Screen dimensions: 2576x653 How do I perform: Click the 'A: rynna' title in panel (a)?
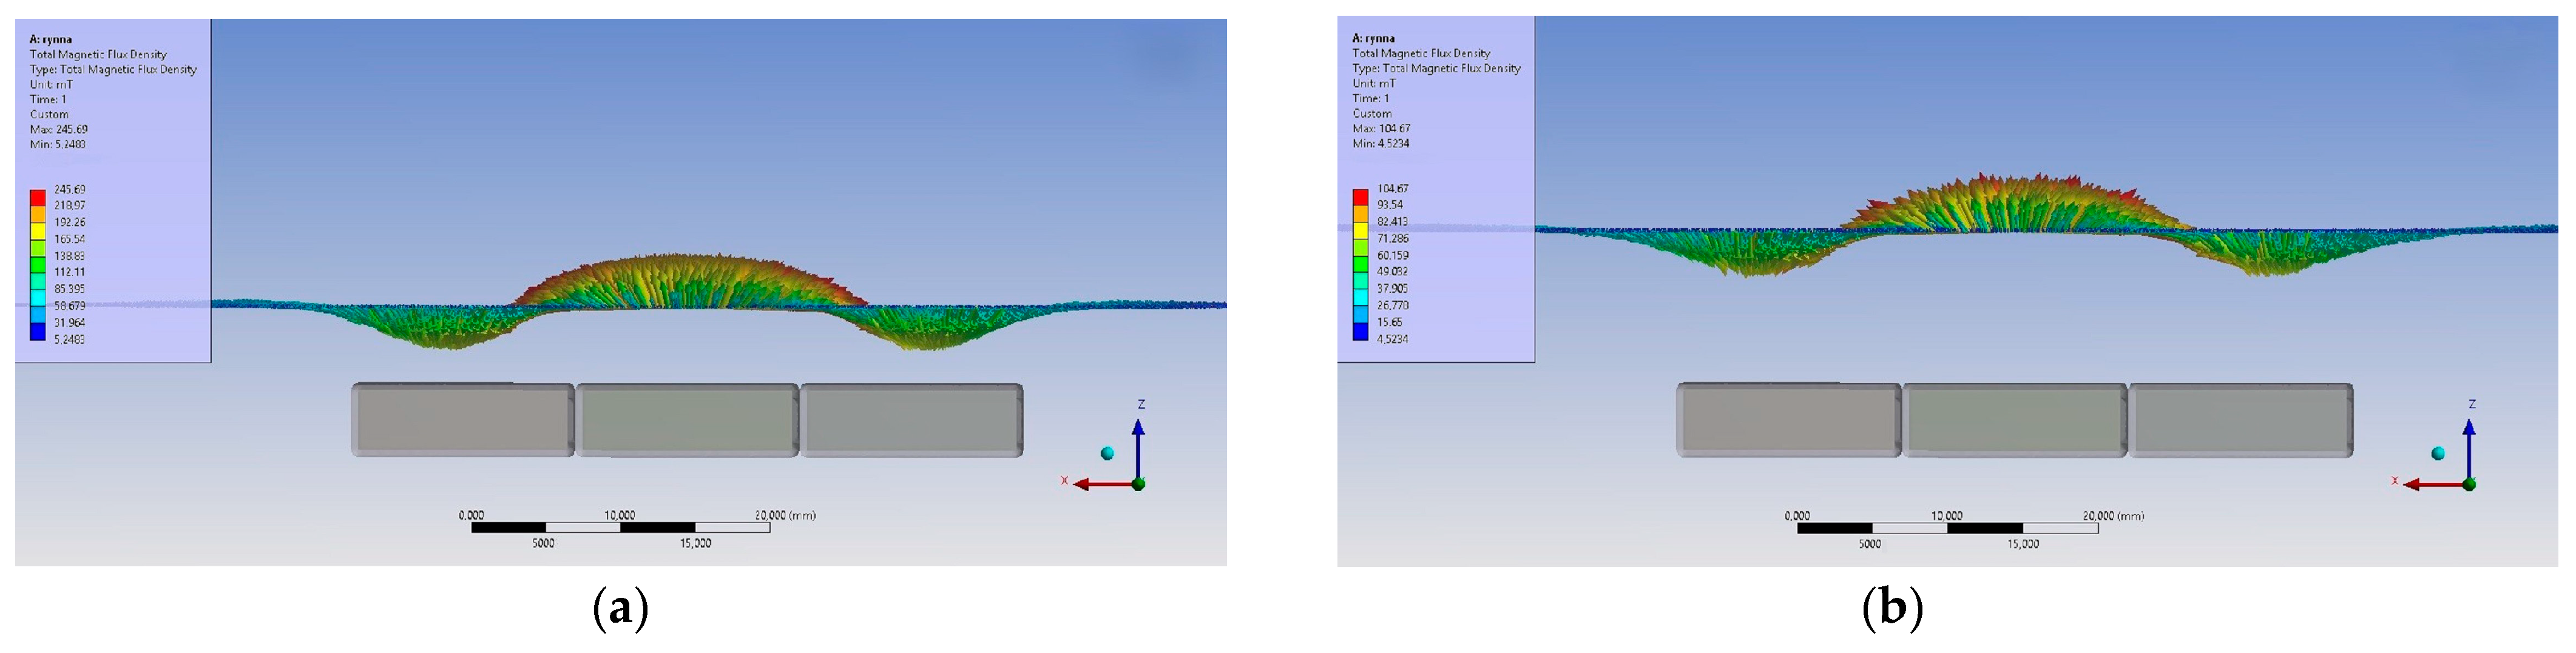pyautogui.click(x=51, y=40)
